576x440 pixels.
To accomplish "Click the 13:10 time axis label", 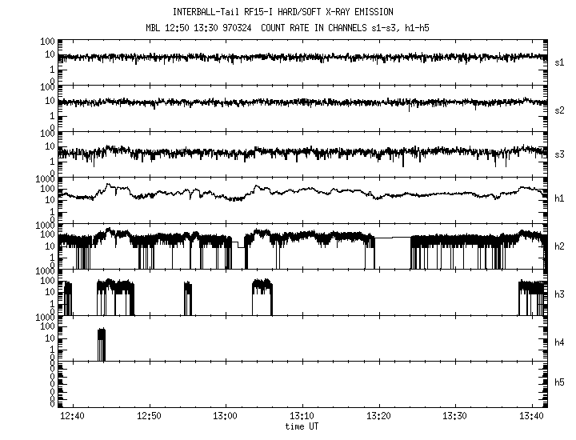I will (302, 416).
